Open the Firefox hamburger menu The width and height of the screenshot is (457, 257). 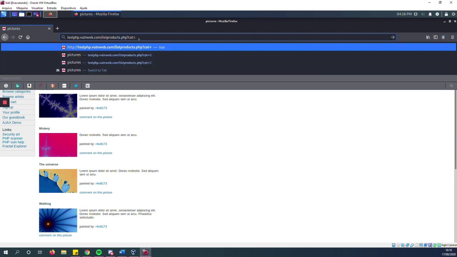point(452,37)
